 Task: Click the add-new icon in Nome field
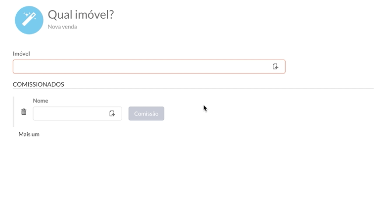pos(112,113)
